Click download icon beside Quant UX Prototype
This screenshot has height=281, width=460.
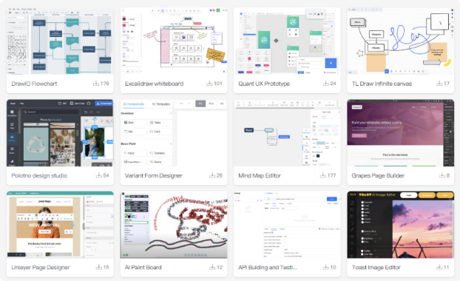[325, 84]
